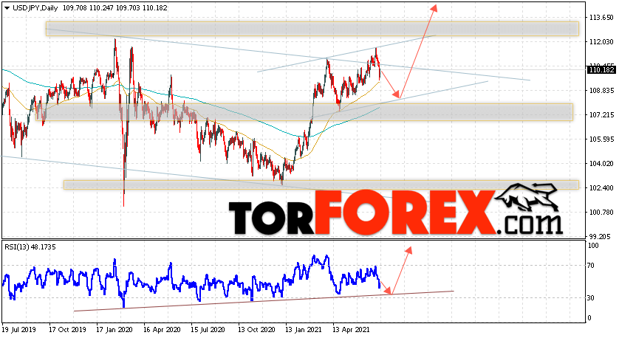This screenshot has width=619, height=338.
Task: Select the OHLC values 109.708 110.247 109.703 110.182
Action: pos(115,8)
